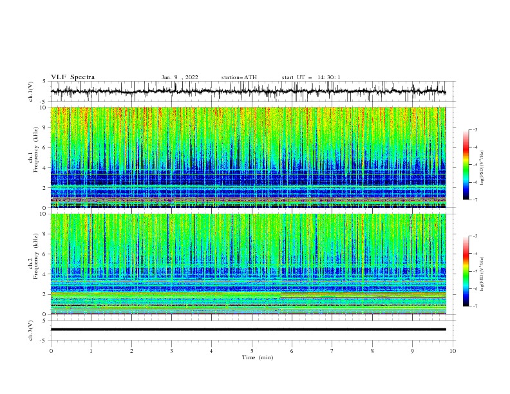
Task: Click the "start UT = 14:30:1" header text
Action: click(311, 77)
